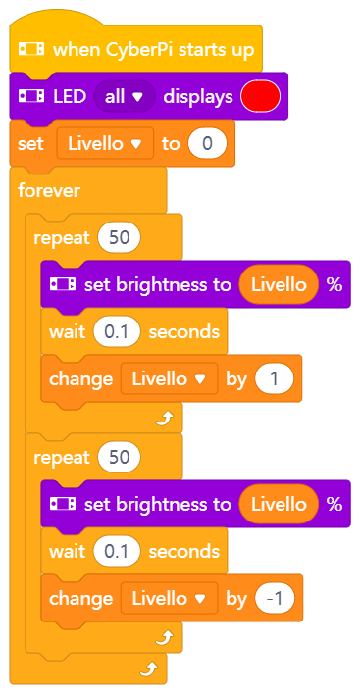This screenshot has width=360, height=695.
Task: Select the 'when CyberPi starts up' hat block
Action: tap(135, 49)
